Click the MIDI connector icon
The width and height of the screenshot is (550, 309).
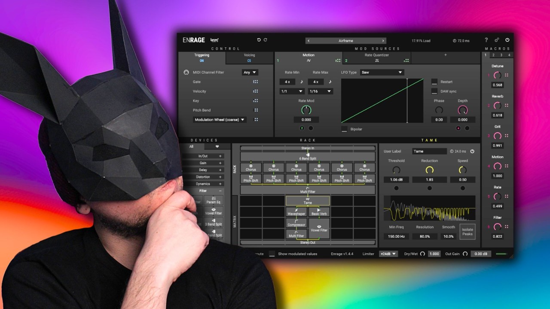(x=186, y=72)
